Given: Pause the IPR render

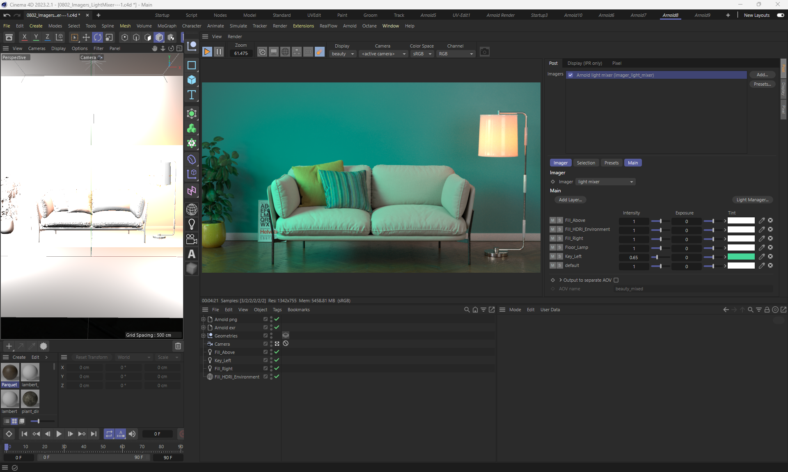Looking at the screenshot, I should point(219,52).
